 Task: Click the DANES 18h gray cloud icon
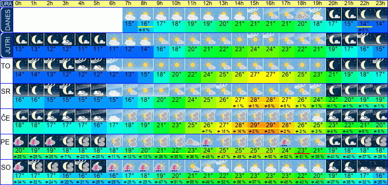coord(302,14)
